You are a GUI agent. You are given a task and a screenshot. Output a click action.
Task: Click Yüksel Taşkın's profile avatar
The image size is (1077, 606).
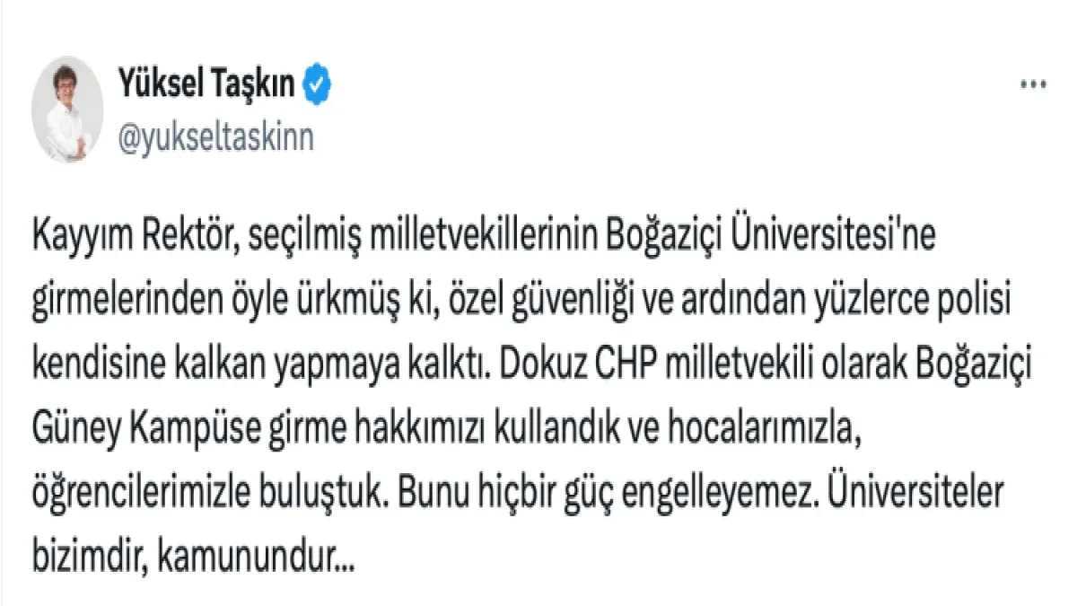tap(67, 110)
